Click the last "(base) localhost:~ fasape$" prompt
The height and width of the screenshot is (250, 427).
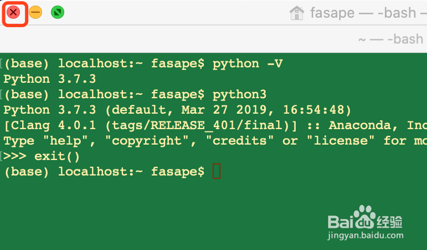(104, 172)
